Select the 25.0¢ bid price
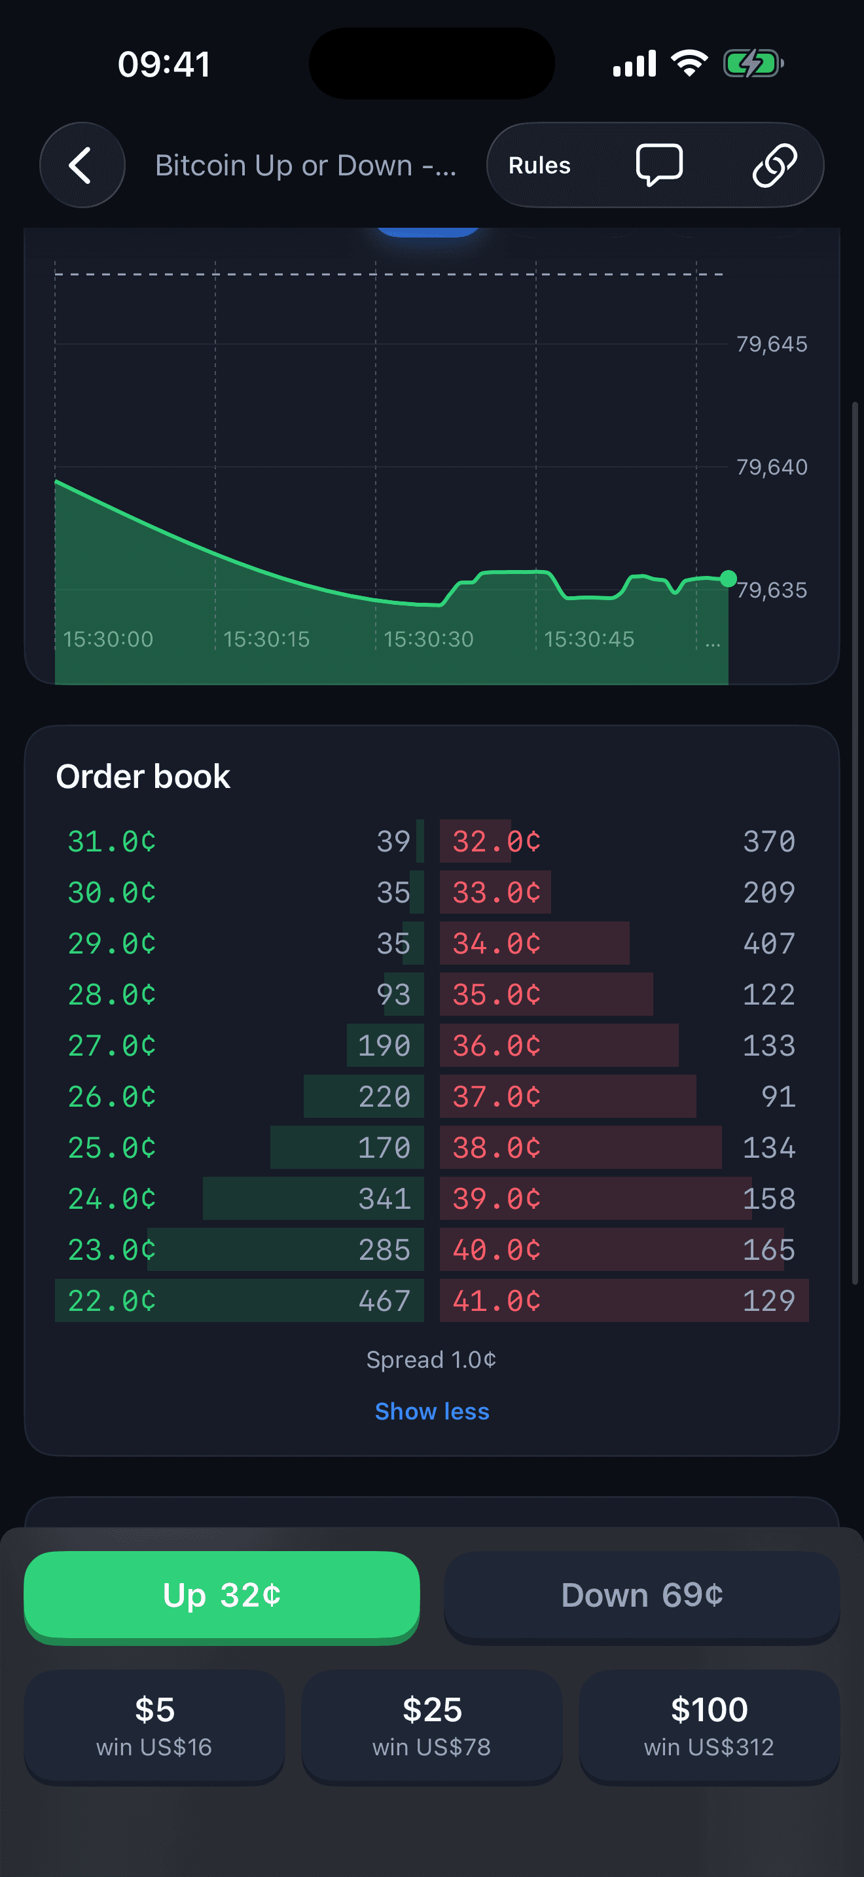The image size is (864, 1877). (112, 1148)
